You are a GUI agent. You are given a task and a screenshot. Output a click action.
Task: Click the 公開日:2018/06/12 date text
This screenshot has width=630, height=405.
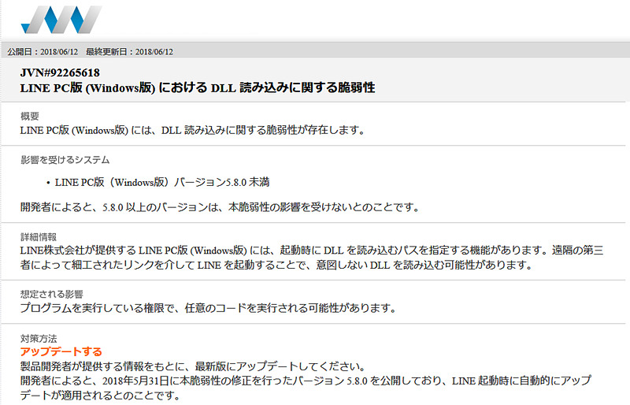[43, 51]
